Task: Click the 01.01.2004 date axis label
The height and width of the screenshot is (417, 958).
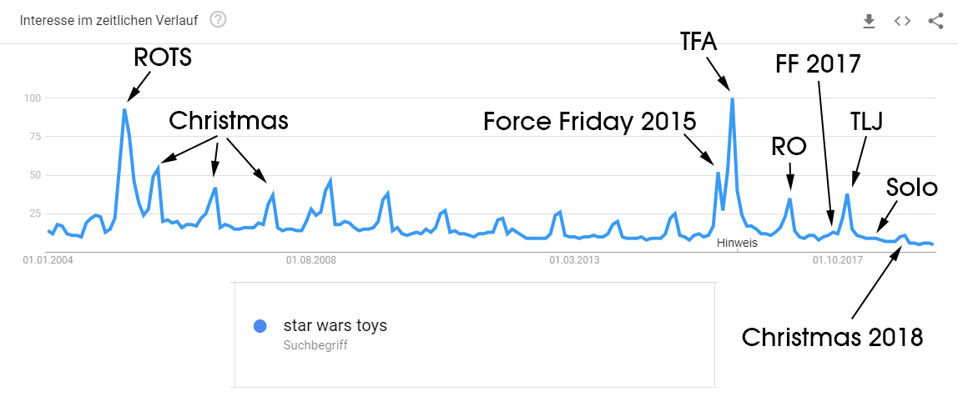Action: pos(48,260)
